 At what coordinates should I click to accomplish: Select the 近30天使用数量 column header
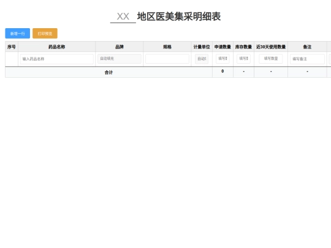coord(271,47)
